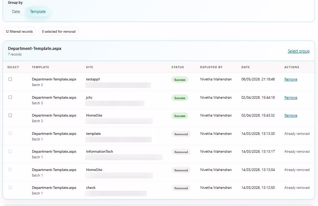Click the disabled checkbox in HomeSite Batch 1 row
The height and width of the screenshot is (206, 318).
click(10, 169)
